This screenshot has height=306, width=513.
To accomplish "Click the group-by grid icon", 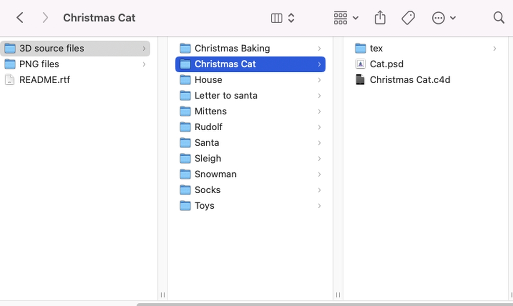I will (340, 18).
